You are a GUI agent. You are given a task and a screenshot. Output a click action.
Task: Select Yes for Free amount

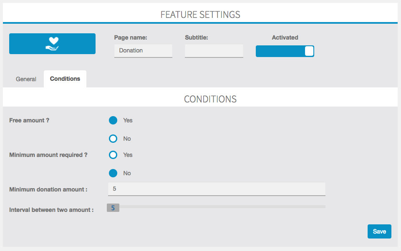[113, 120]
